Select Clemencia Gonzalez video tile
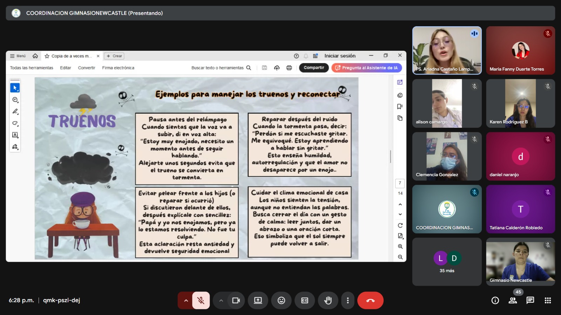Screen dimensions: 561x315 coord(447,156)
